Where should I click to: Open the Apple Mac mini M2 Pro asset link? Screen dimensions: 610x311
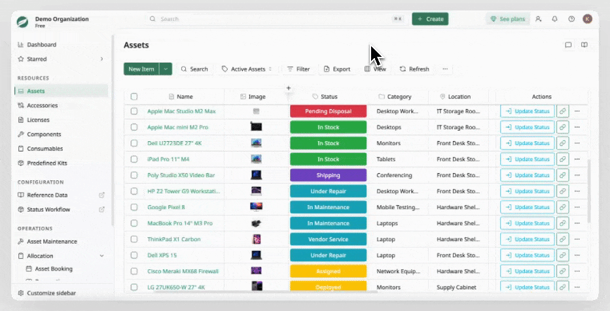pos(178,127)
